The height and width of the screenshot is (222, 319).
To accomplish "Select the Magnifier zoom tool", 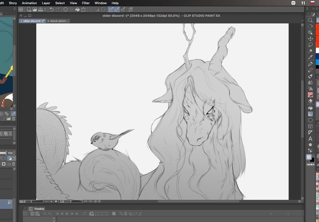I will (x=310, y=20).
